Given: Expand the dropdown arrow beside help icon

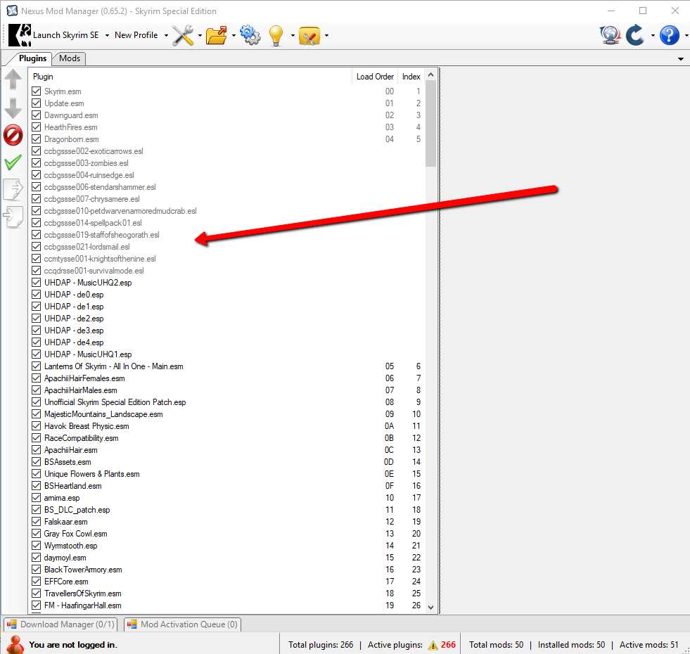Looking at the screenshot, I should (x=684, y=35).
